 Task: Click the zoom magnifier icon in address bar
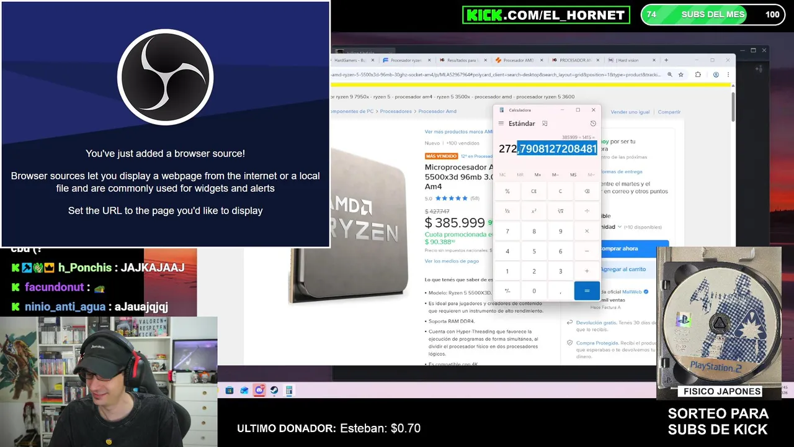click(669, 74)
